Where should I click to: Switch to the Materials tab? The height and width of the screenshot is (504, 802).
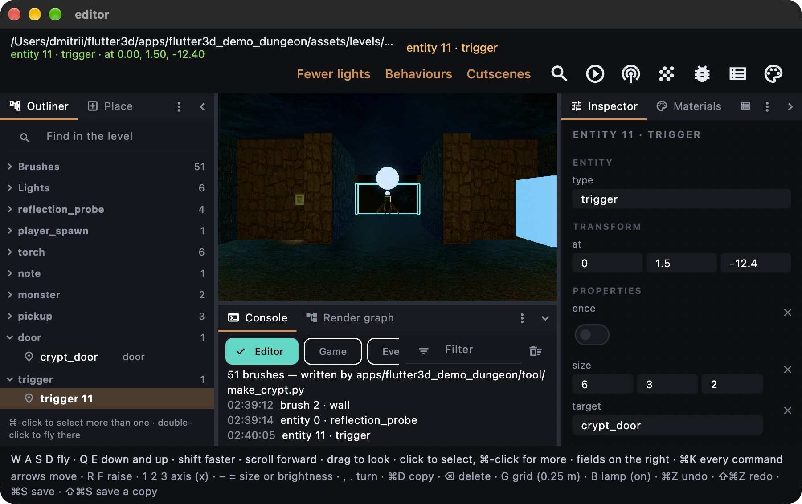point(689,106)
